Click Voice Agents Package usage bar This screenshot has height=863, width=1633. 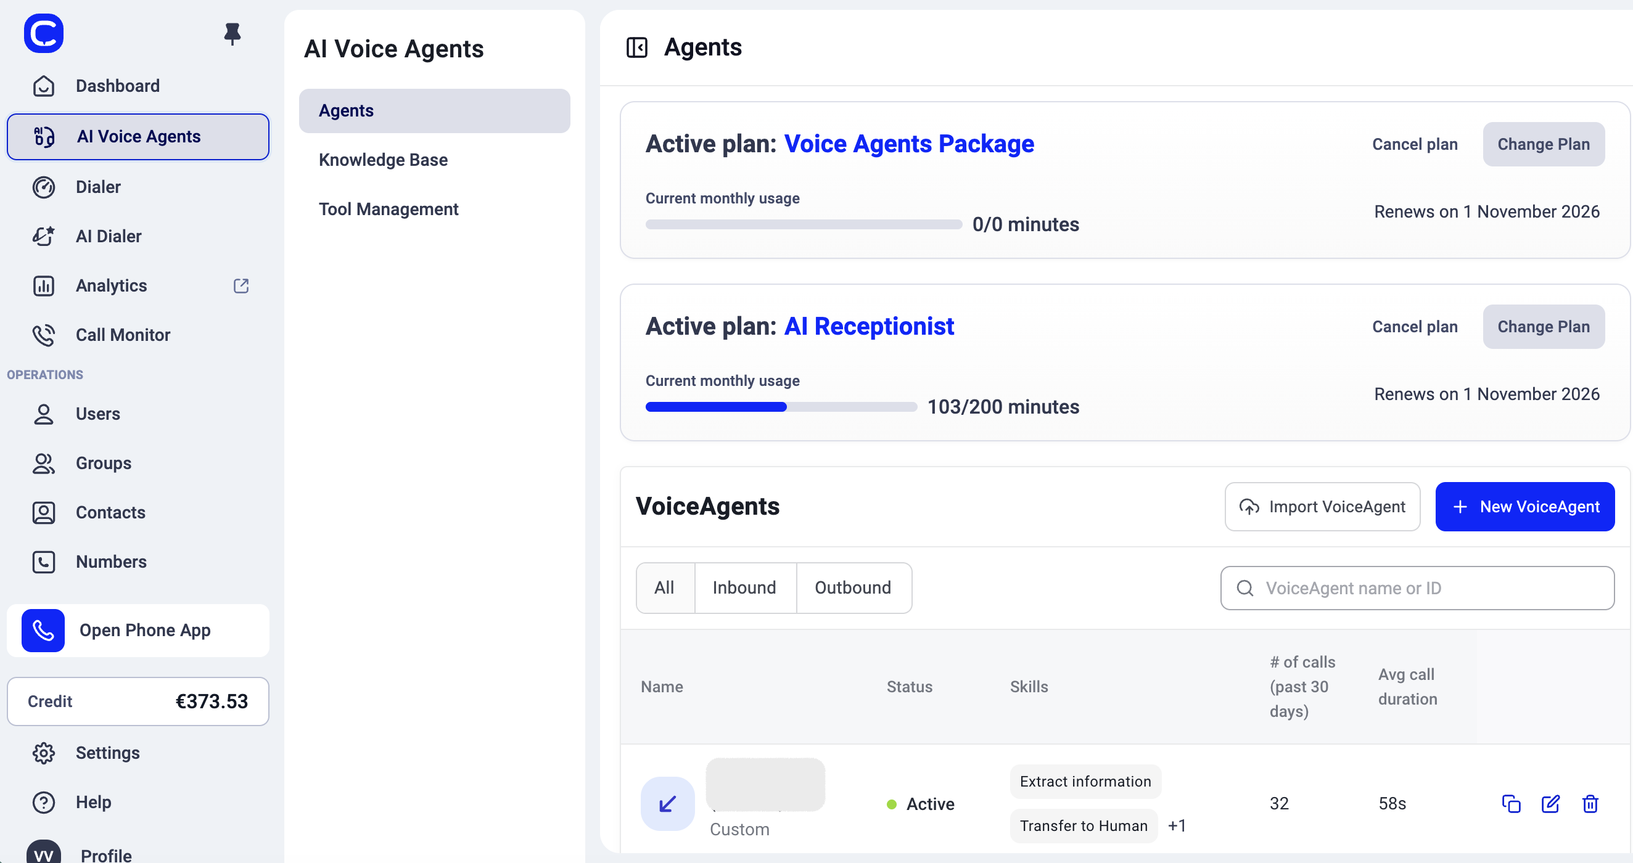point(803,224)
